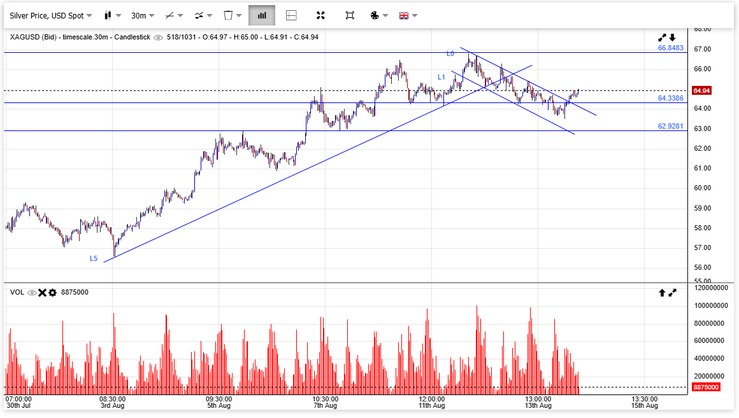The image size is (739, 418).
Task: Toggle the crosshair cursor tool
Action: click(291, 15)
